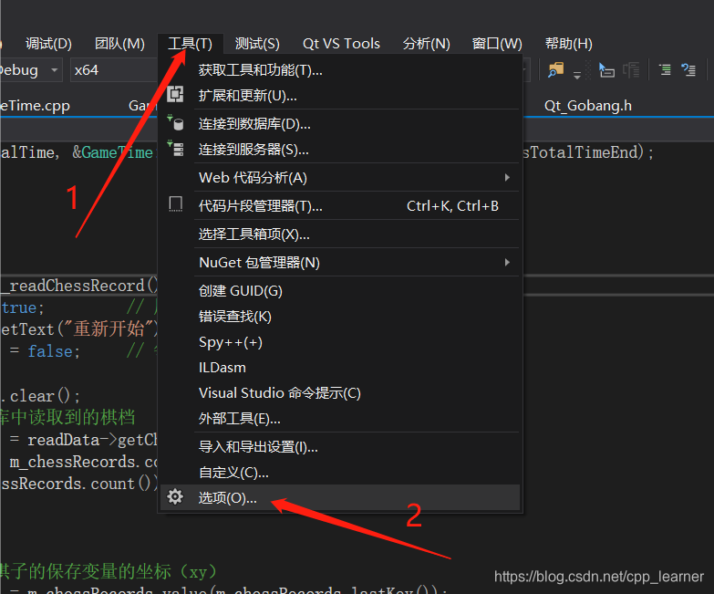
Task: Open the 分析(N) menu
Action: (x=426, y=44)
